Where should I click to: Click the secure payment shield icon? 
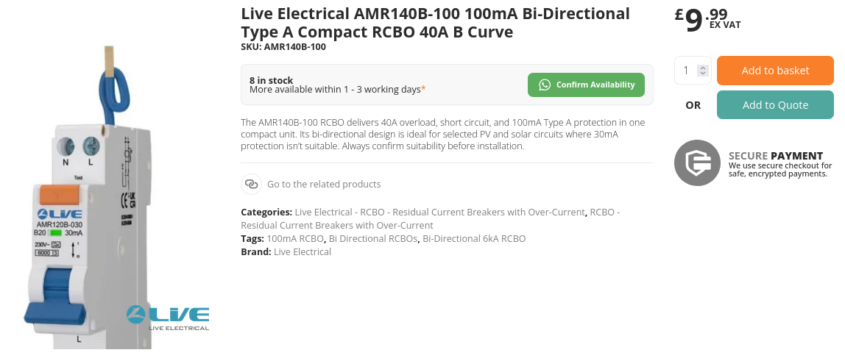click(x=697, y=162)
